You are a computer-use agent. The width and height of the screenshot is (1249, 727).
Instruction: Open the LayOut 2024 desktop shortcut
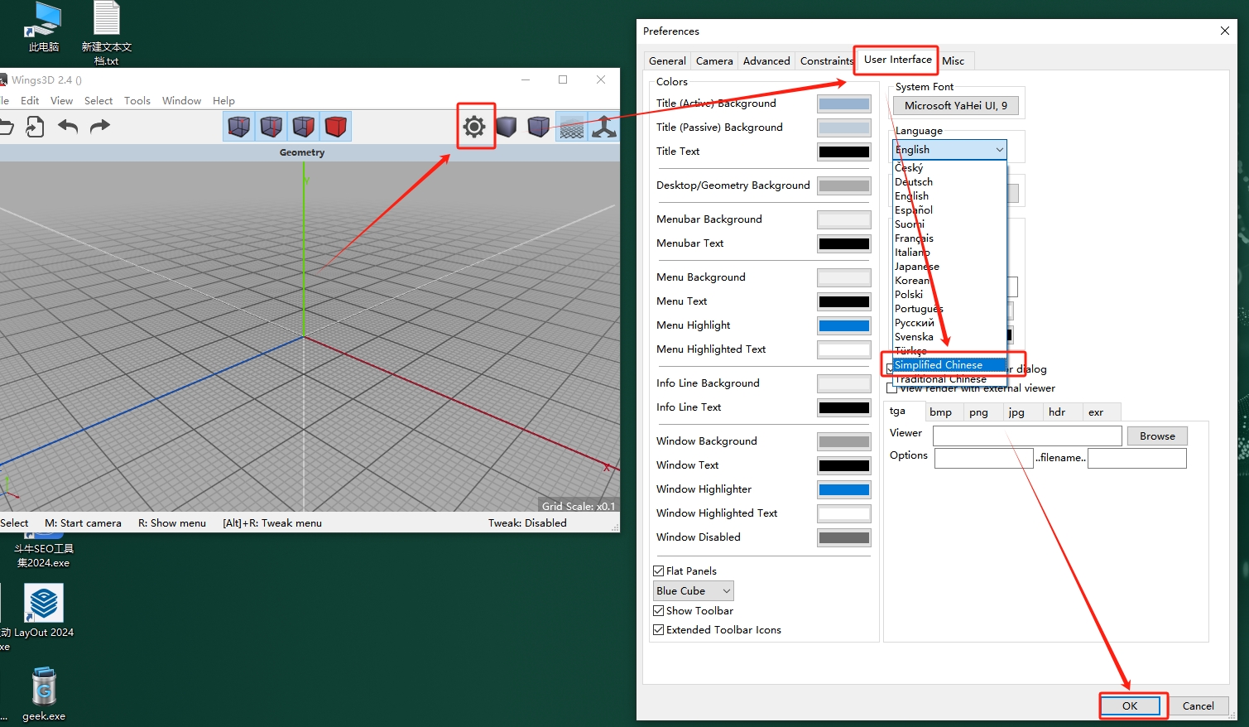click(x=44, y=611)
